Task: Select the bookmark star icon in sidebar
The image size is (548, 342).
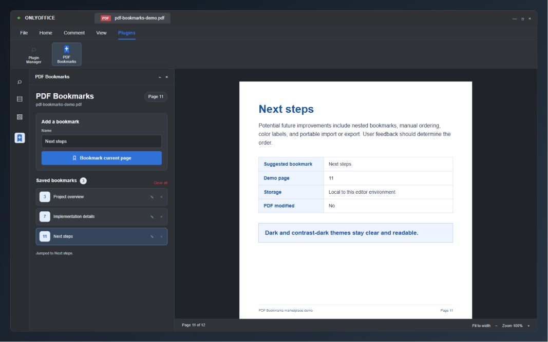Action: [x=20, y=138]
